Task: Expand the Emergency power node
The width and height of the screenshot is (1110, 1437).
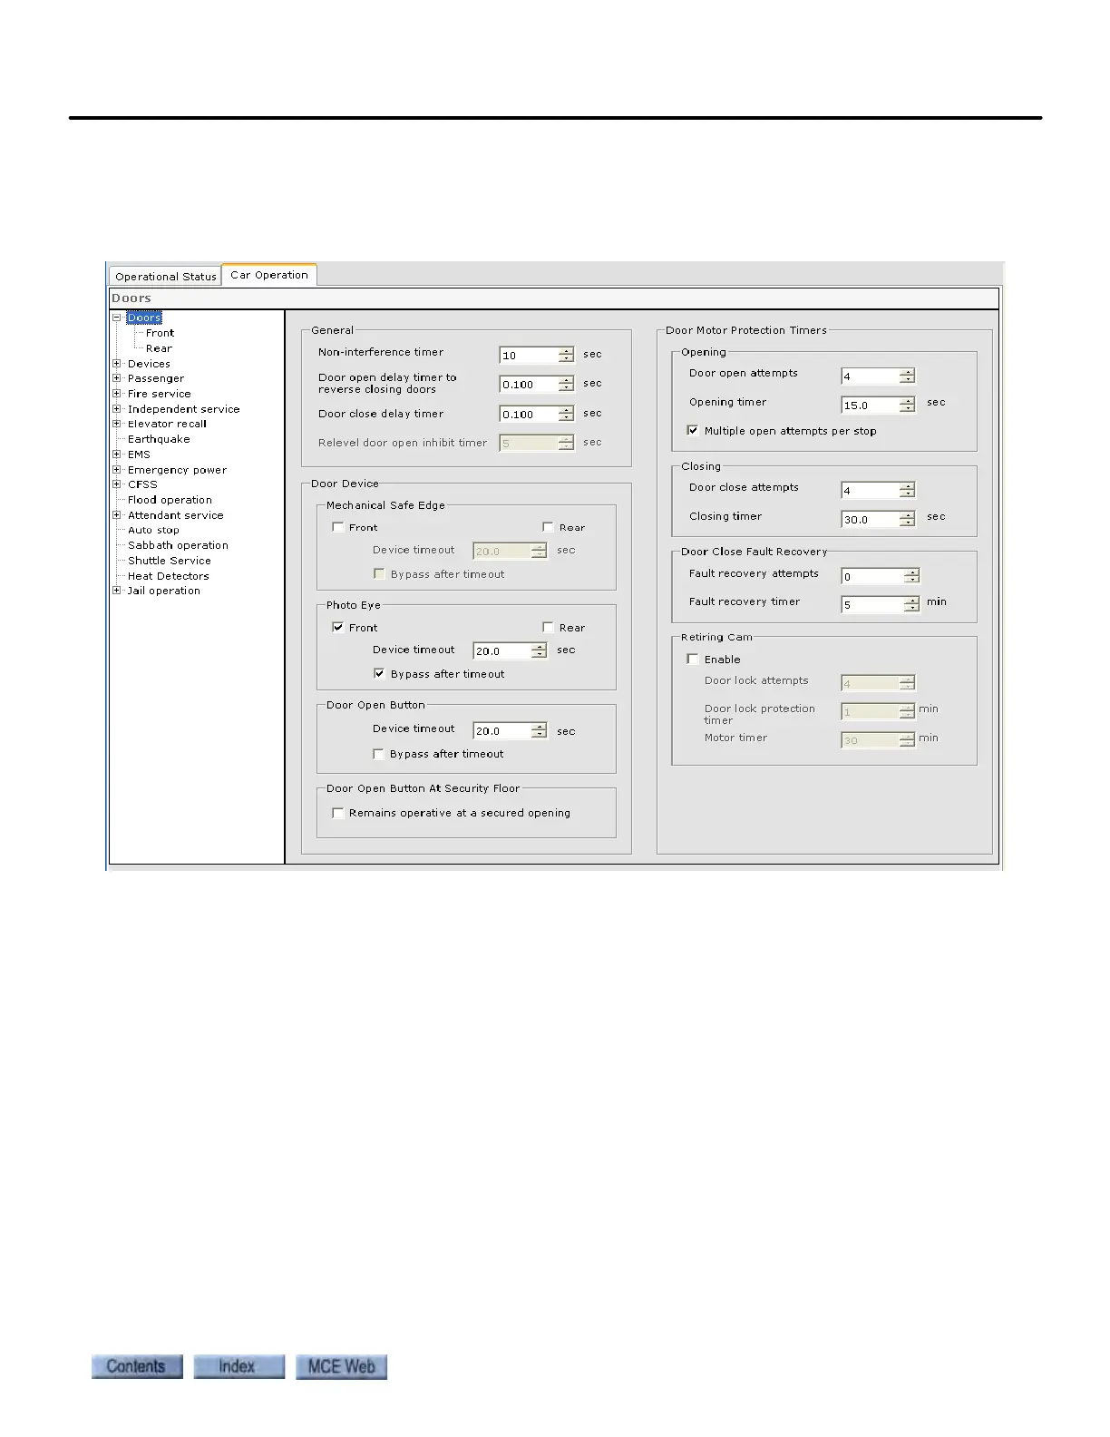Action: tap(117, 470)
